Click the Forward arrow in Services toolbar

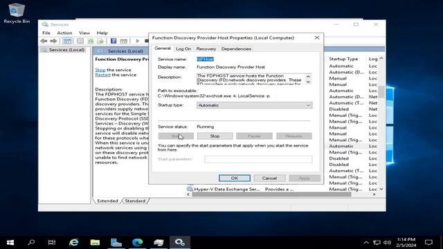point(53,41)
